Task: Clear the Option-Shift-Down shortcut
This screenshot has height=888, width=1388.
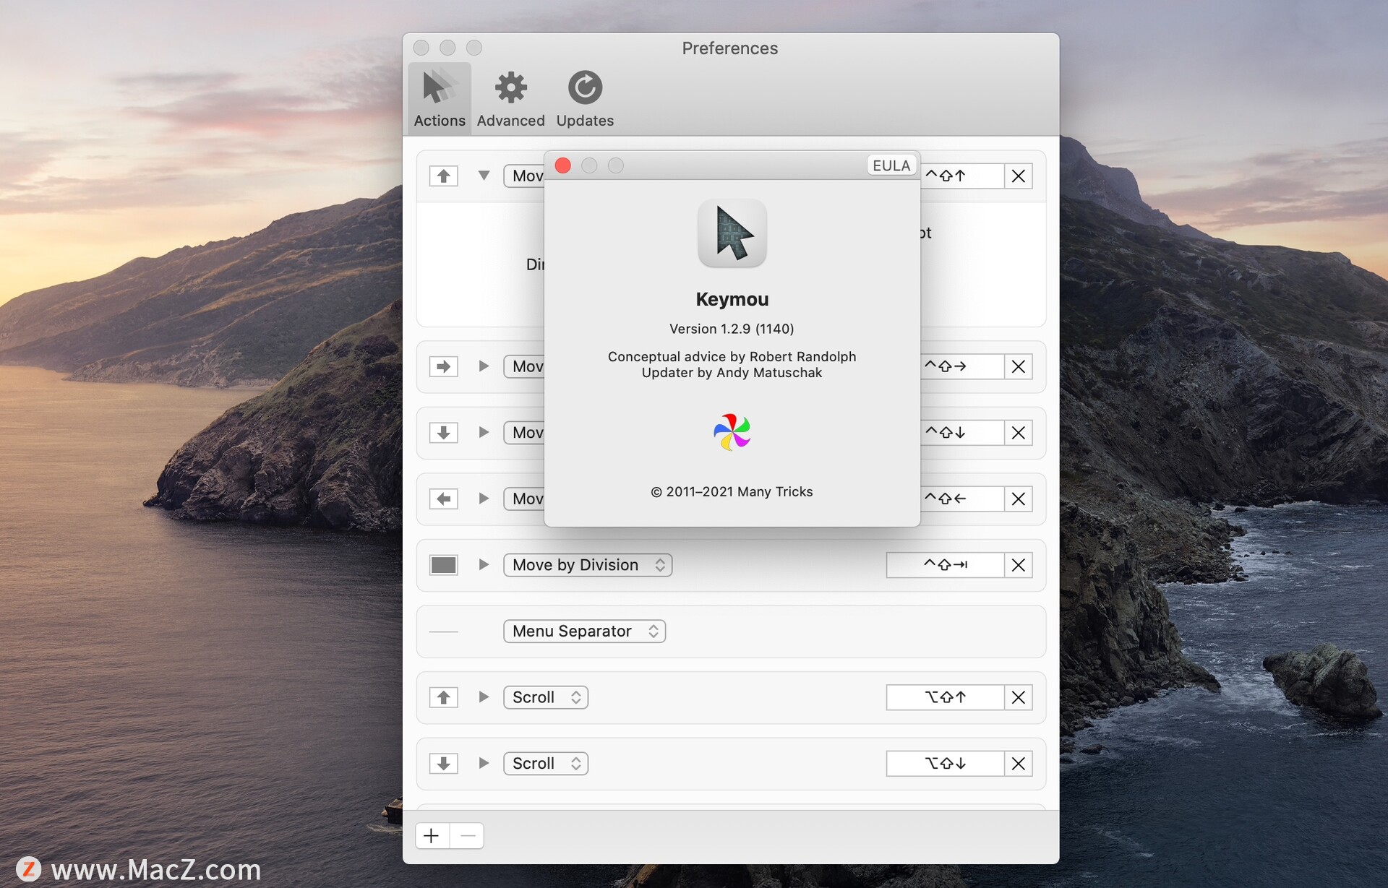Action: (x=1018, y=764)
